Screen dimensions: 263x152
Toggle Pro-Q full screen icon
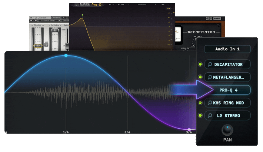169,4
